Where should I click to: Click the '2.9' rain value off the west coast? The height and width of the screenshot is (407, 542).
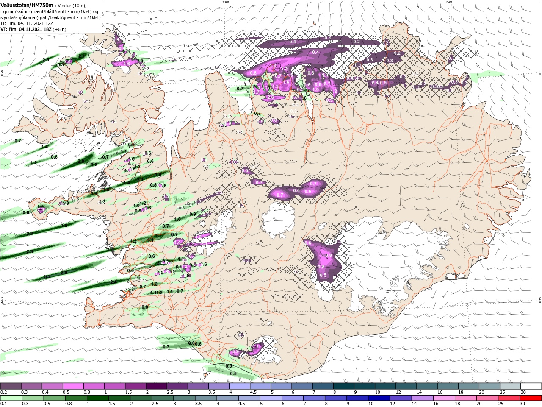click(x=64, y=273)
